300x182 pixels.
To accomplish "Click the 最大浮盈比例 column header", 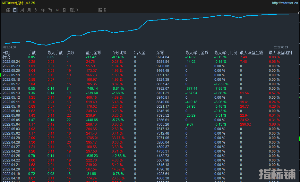I will pos(280,53).
